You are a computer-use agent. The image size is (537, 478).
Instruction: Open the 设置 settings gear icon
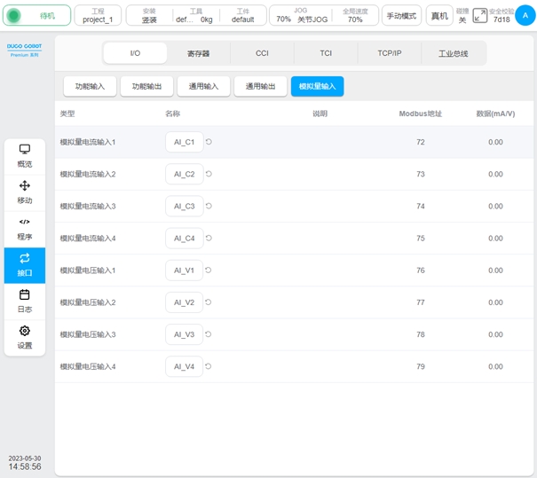click(25, 338)
